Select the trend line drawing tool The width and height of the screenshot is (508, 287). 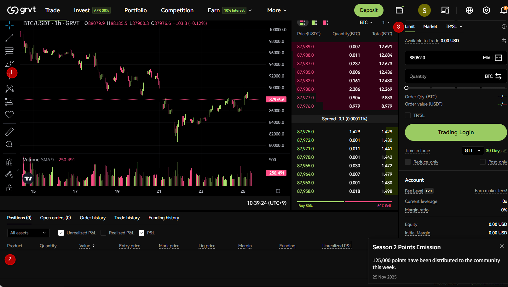point(9,38)
